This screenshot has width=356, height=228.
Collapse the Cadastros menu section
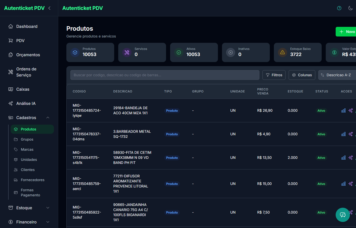[x=48, y=118]
